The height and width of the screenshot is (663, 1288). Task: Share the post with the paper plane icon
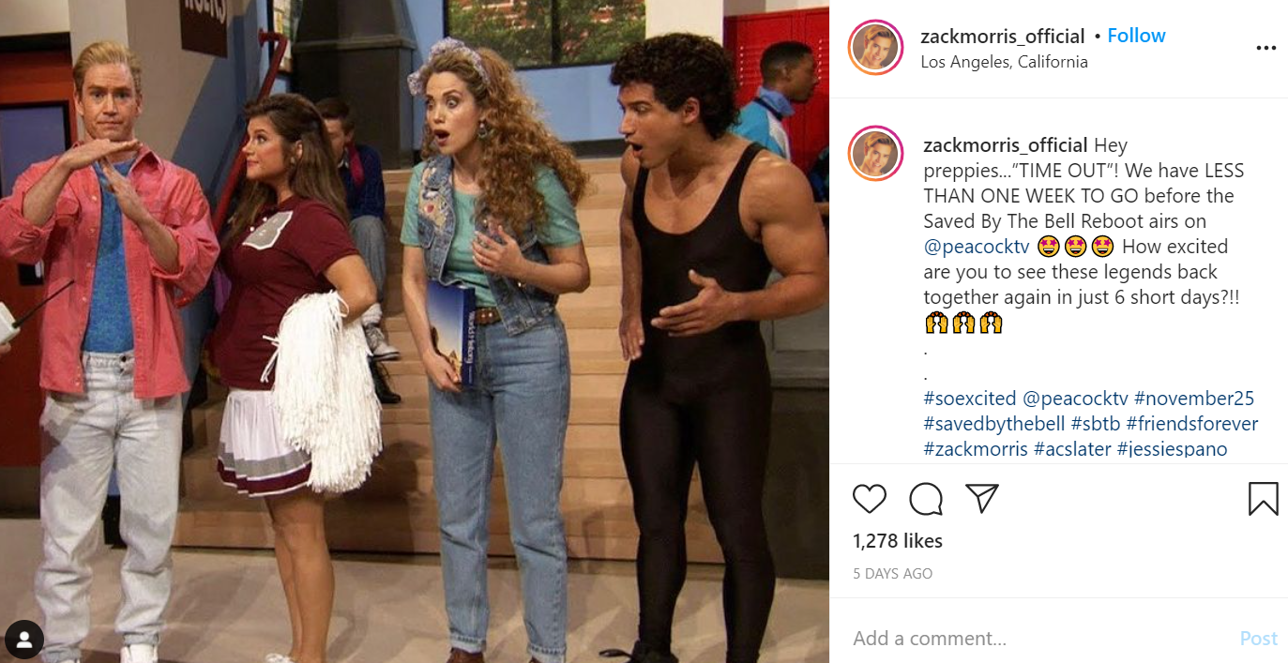982,499
